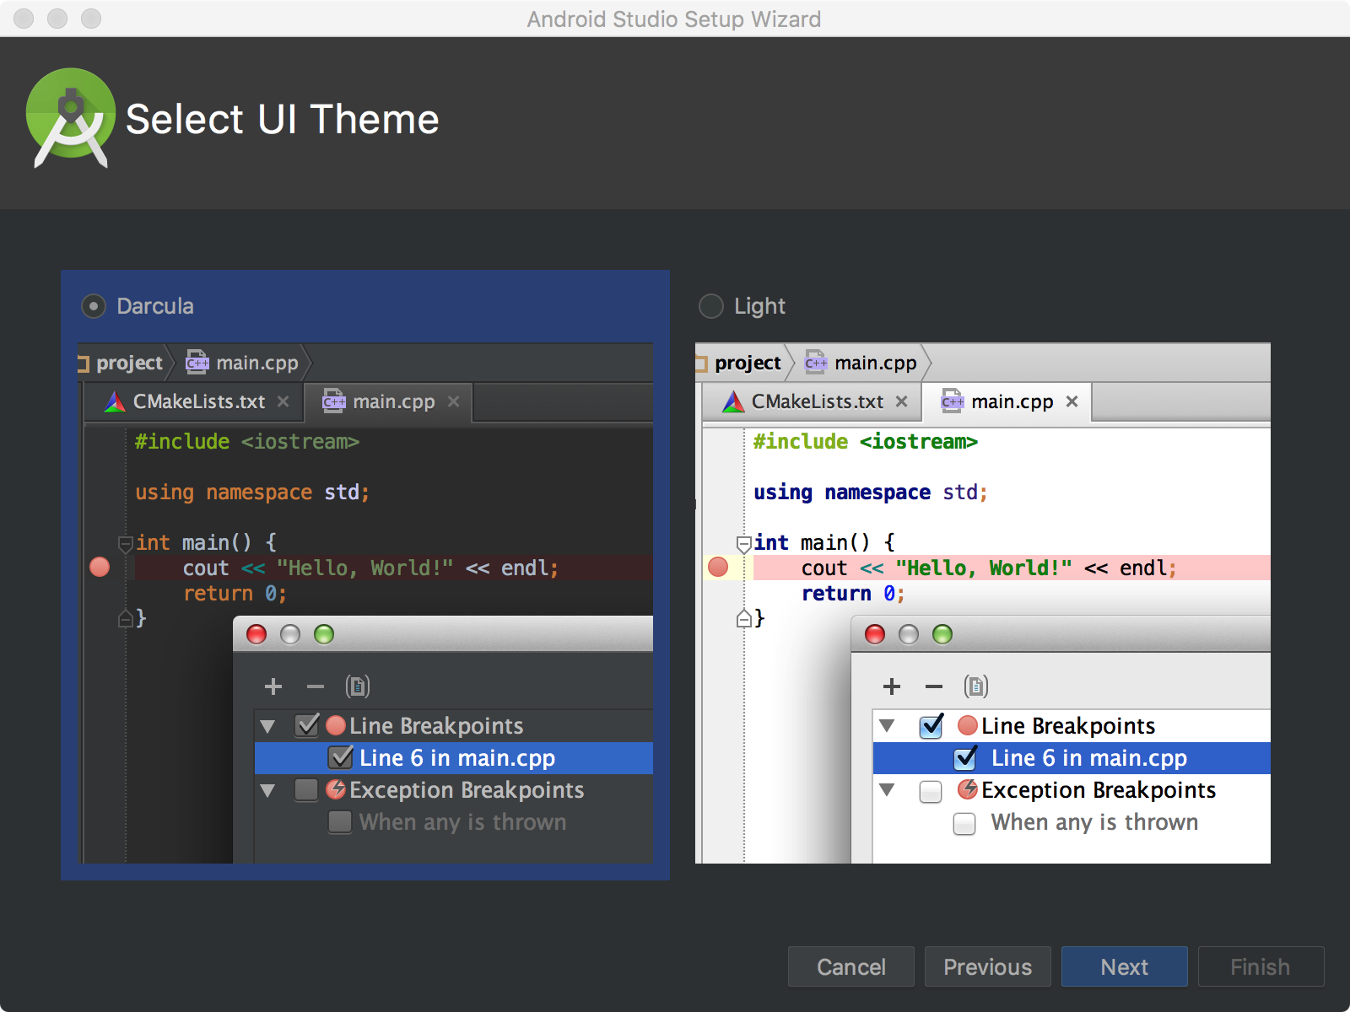Click the breakpoint dot in Light gutter
Screen dimensions: 1350x1012
[x=718, y=567]
